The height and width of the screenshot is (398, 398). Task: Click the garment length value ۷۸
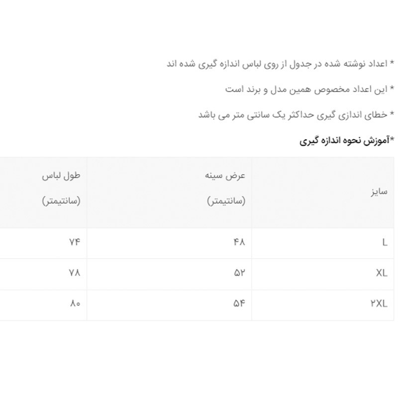(74, 273)
